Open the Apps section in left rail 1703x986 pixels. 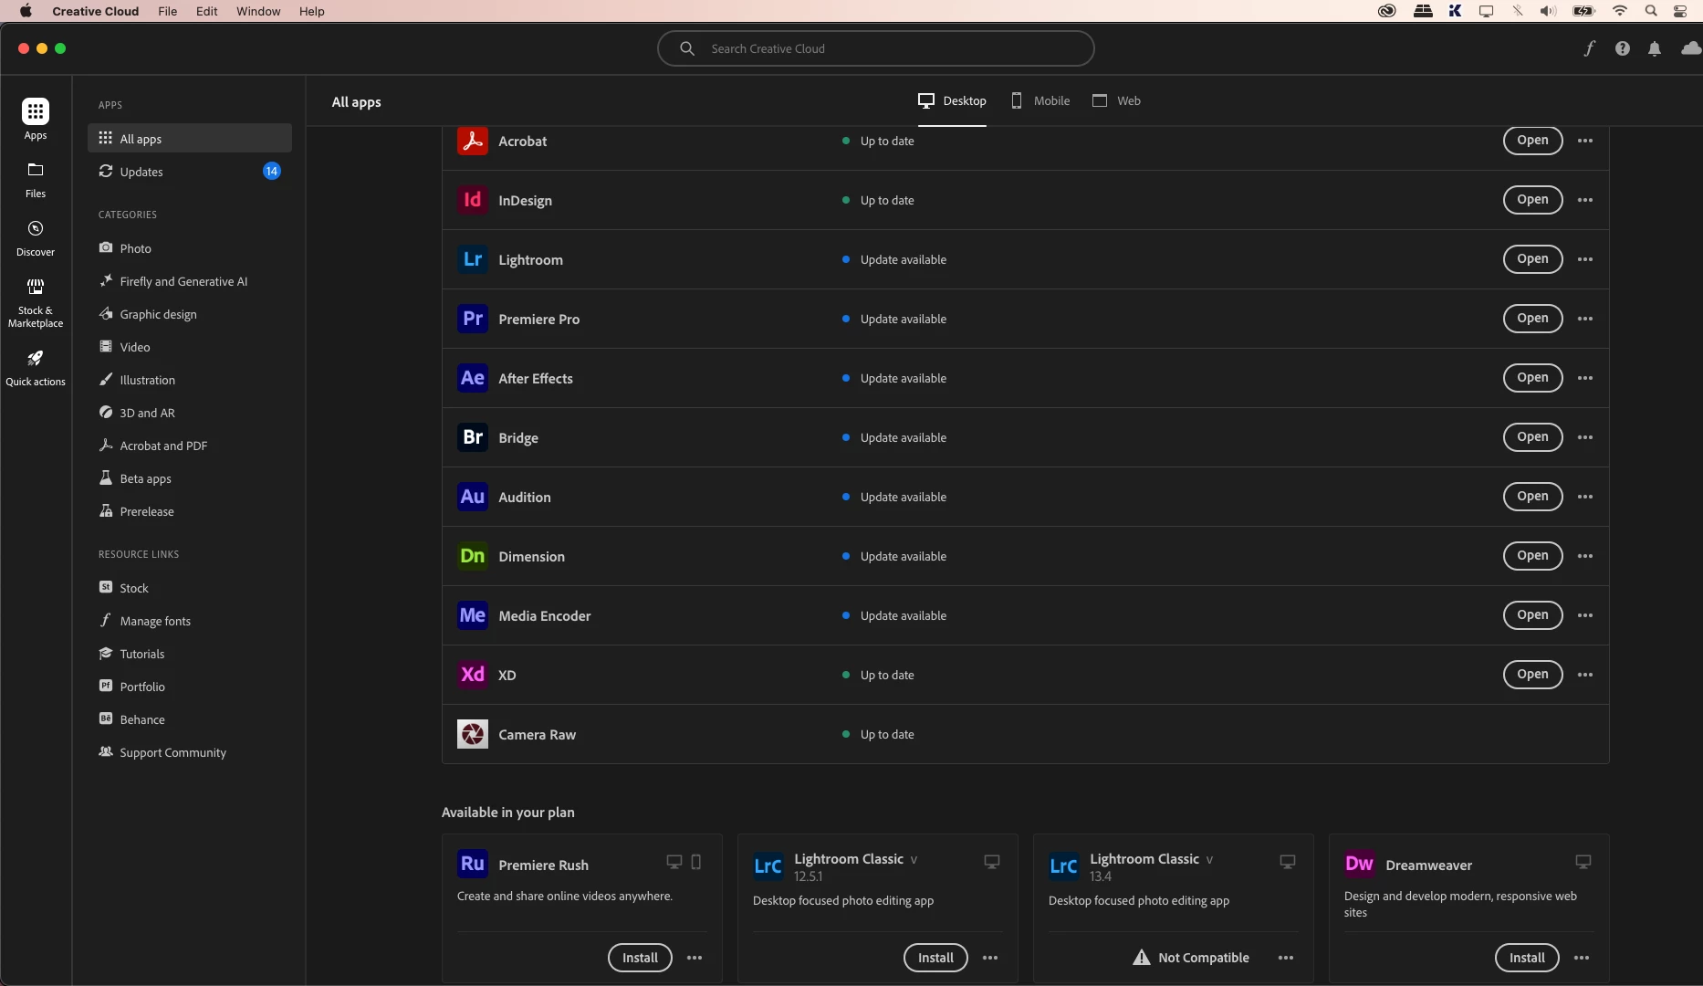[36, 120]
